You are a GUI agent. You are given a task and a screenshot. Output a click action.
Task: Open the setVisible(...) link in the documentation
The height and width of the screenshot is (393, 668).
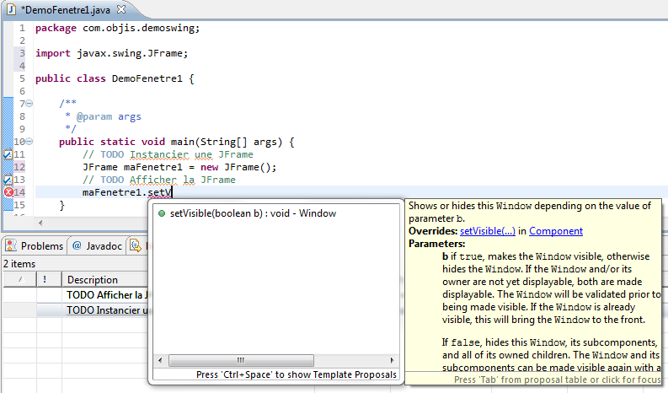485,231
